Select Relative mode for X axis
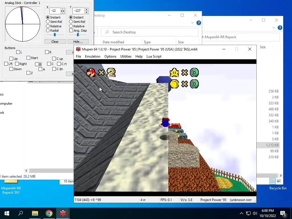The width and height of the screenshot is (292, 219). (48, 26)
